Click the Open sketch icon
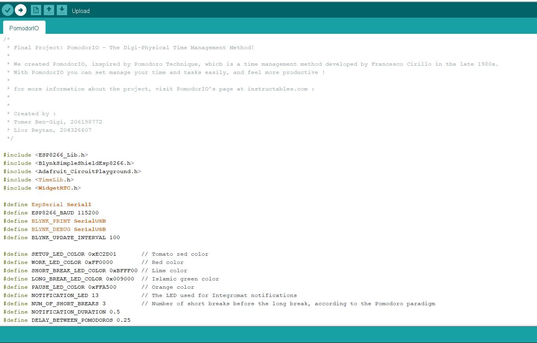 (x=49, y=10)
